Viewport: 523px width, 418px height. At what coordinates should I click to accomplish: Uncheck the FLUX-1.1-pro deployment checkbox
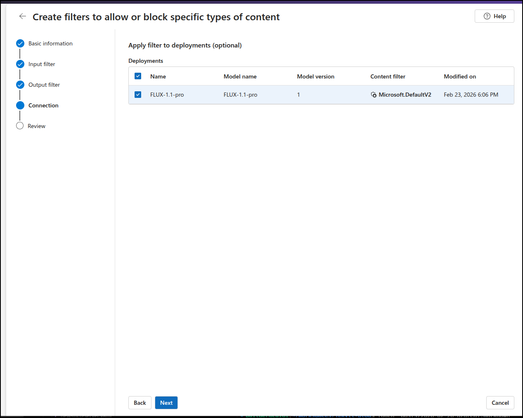coord(138,95)
